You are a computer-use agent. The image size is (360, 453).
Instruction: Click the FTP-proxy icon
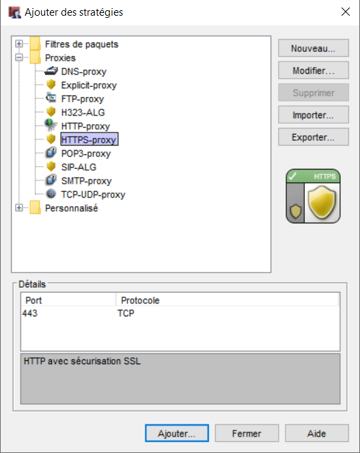(51, 98)
